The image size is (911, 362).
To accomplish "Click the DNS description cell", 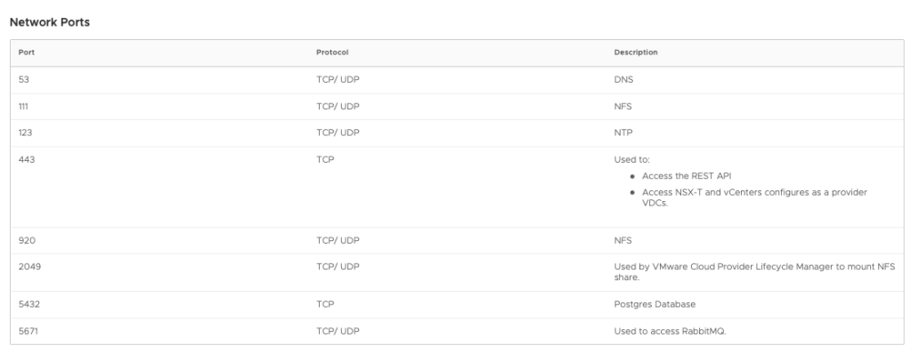I will [x=623, y=80].
